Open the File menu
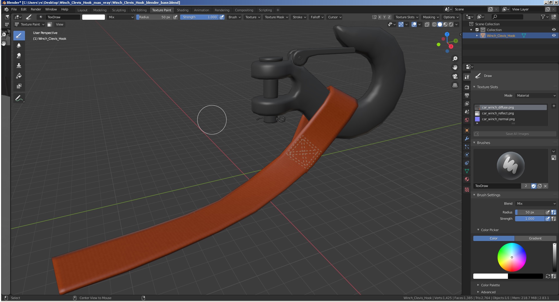 (x=14, y=9)
